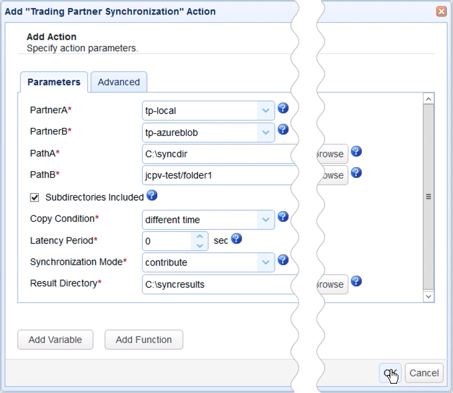453x393 pixels.
Task: Open help for the PathB field
Action: pos(356,173)
